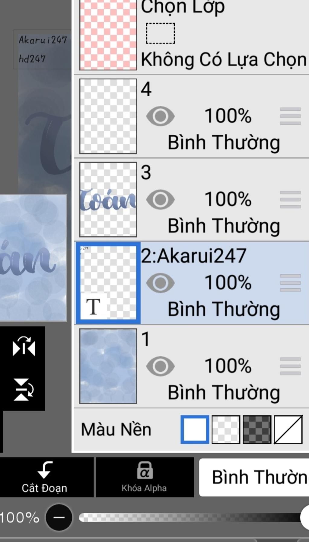Select white background color swatch

pyautogui.click(x=195, y=429)
